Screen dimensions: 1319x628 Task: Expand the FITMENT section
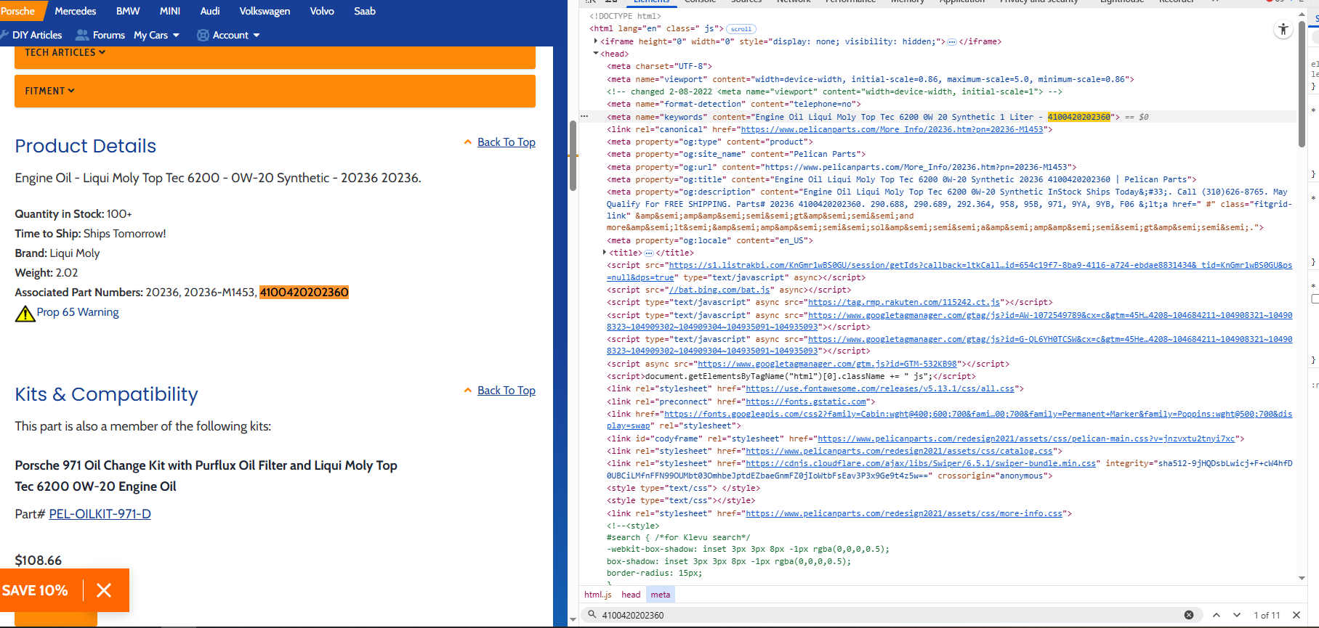click(x=275, y=91)
